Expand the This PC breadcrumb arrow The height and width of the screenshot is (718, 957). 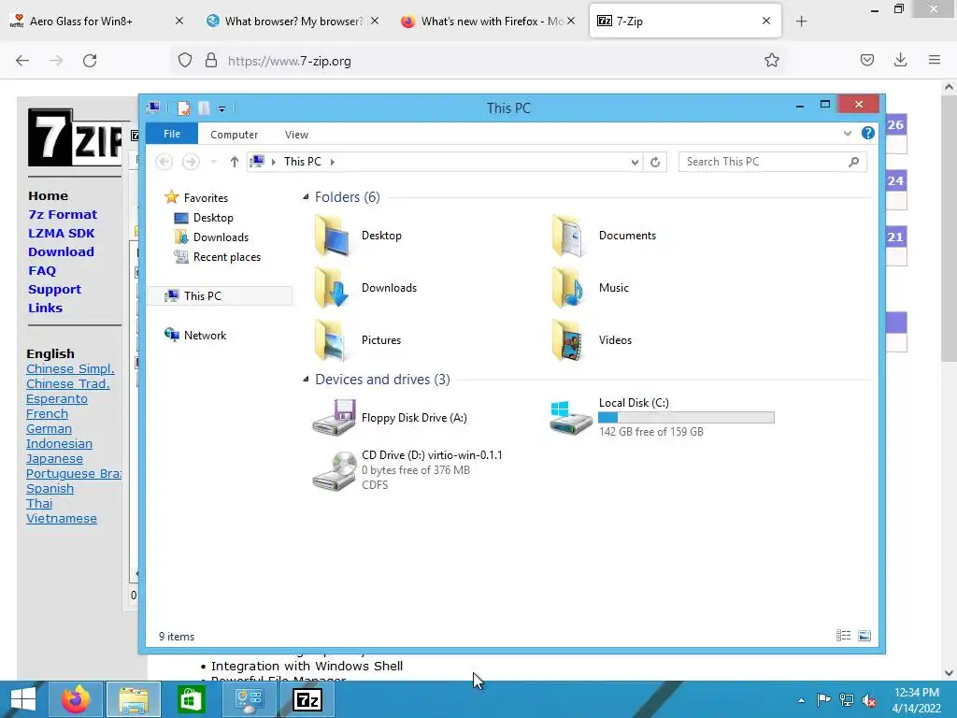tap(332, 162)
